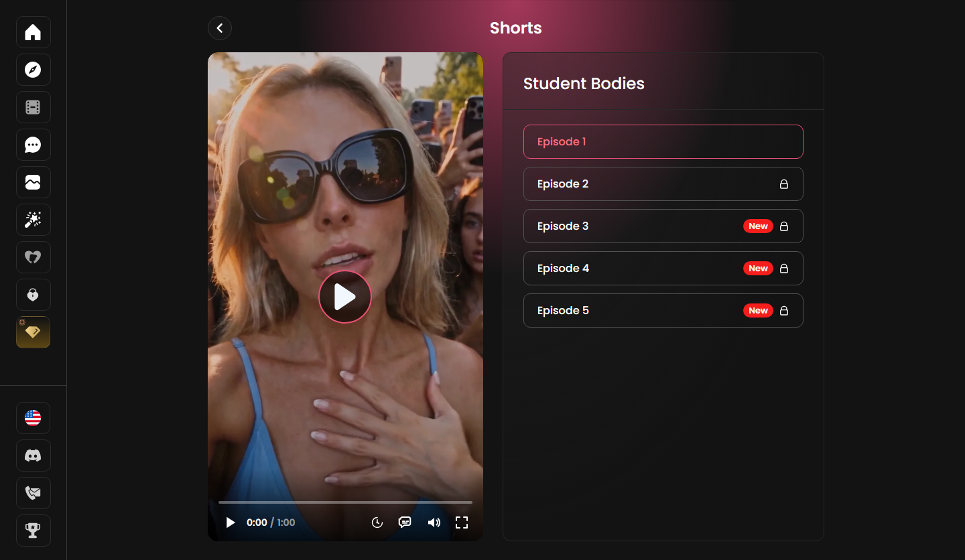The width and height of the screenshot is (965, 560).
Task: Open the Discord icon
Action: point(33,456)
